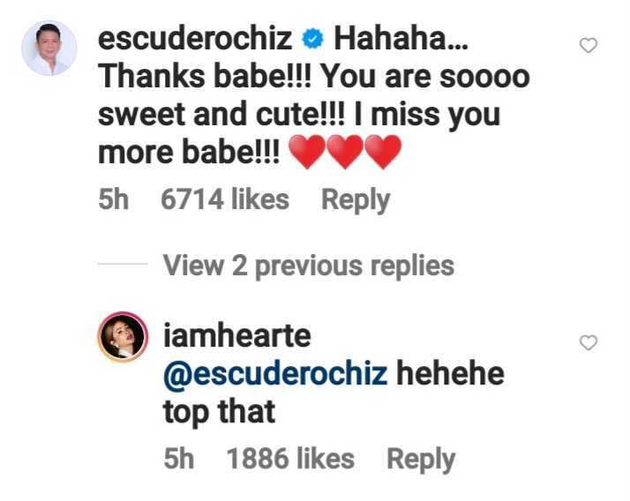Visit the iamhearte username link

coord(237,336)
